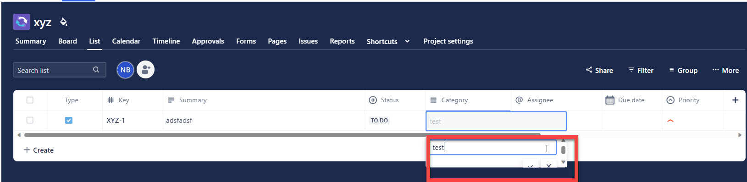The image size is (747, 182).
Task: Open the Forms tab
Action: coord(246,41)
